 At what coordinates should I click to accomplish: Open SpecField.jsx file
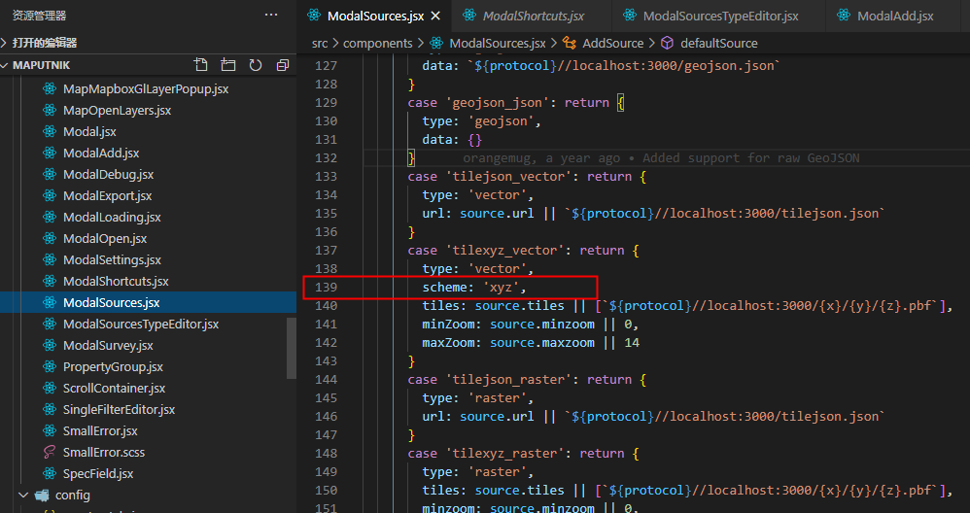click(x=98, y=473)
